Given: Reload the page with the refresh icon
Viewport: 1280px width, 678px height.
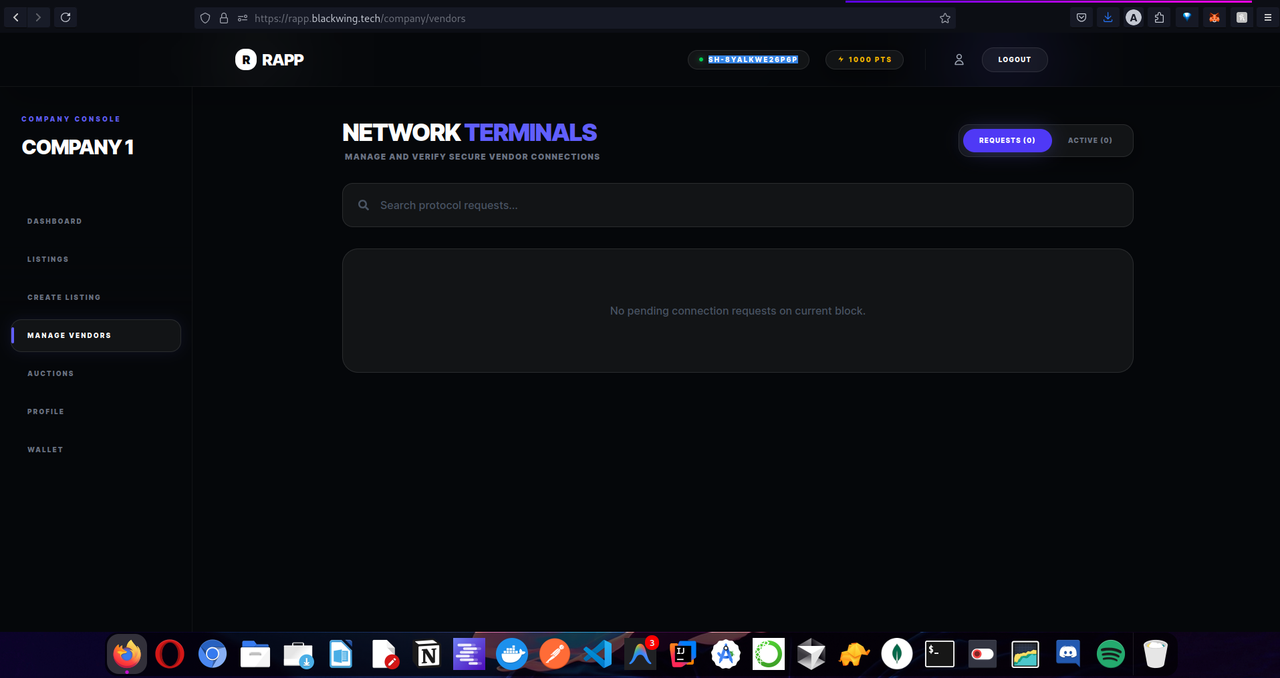Looking at the screenshot, I should (x=66, y=17).
